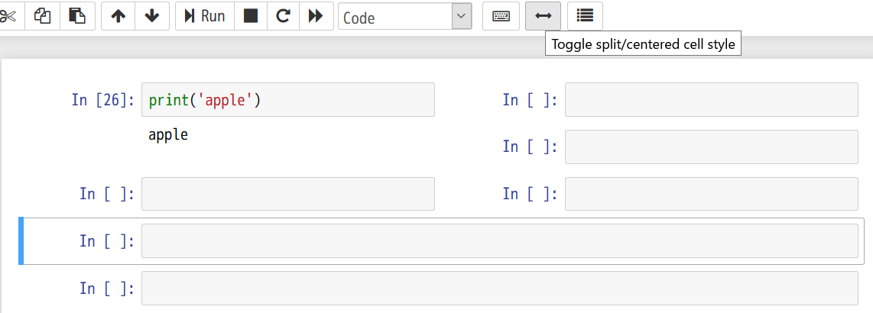The image size is (873, 313).
Task: Click the cut cells scissors icon
Action: pyautogui.click(x=9, y=16)
